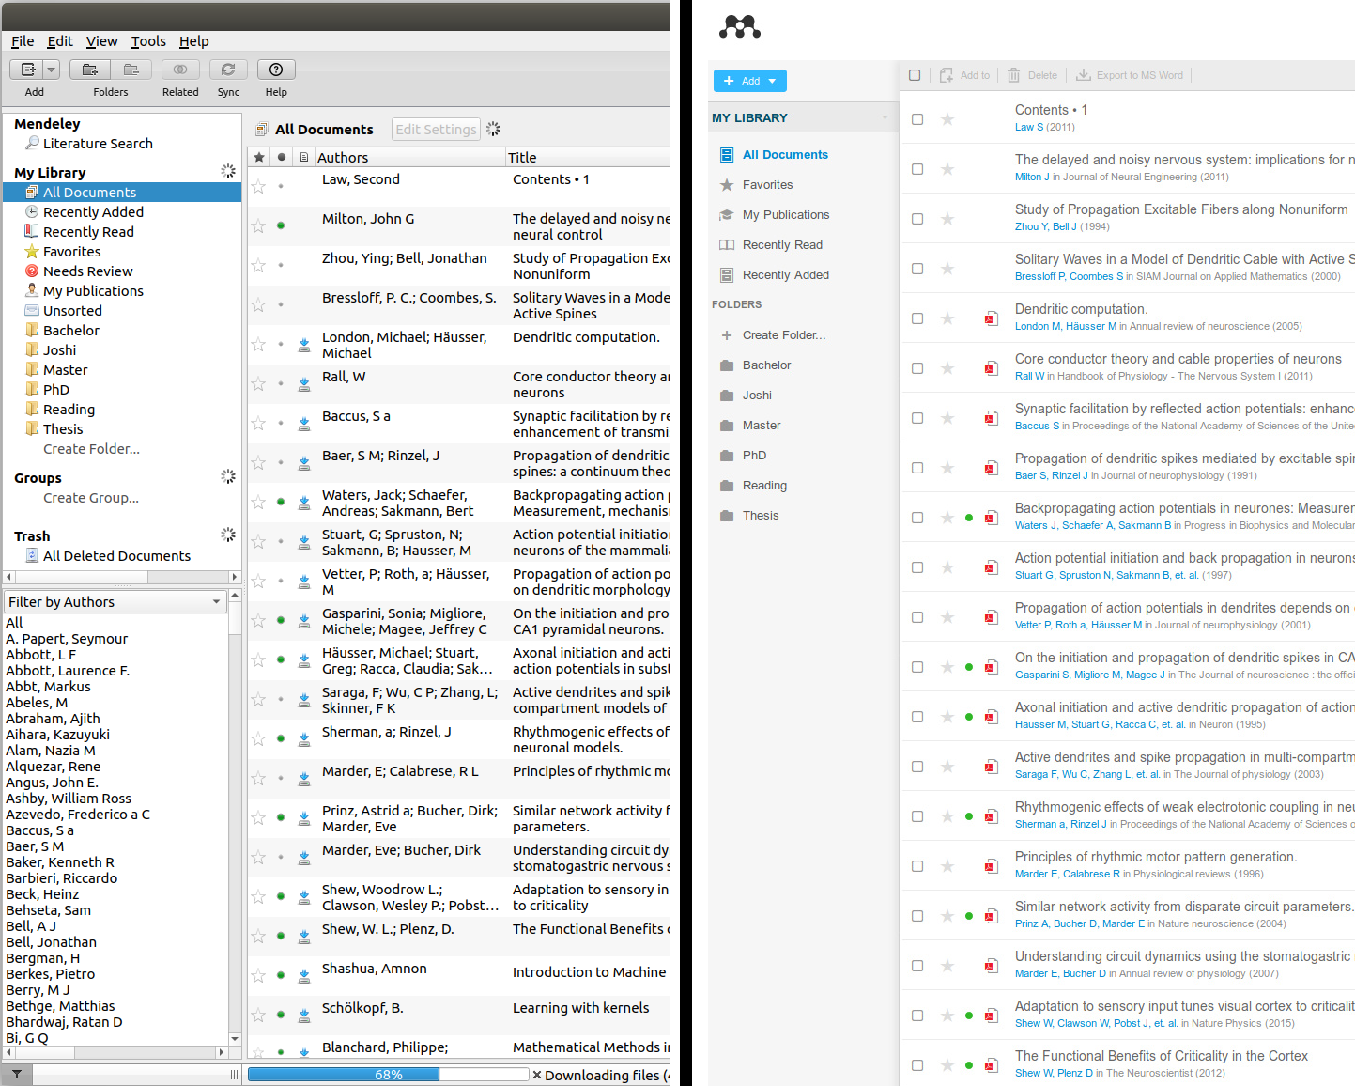Open the Help menu
1355x1086 pixels.
pyautogui.click(x=194, y=41)
